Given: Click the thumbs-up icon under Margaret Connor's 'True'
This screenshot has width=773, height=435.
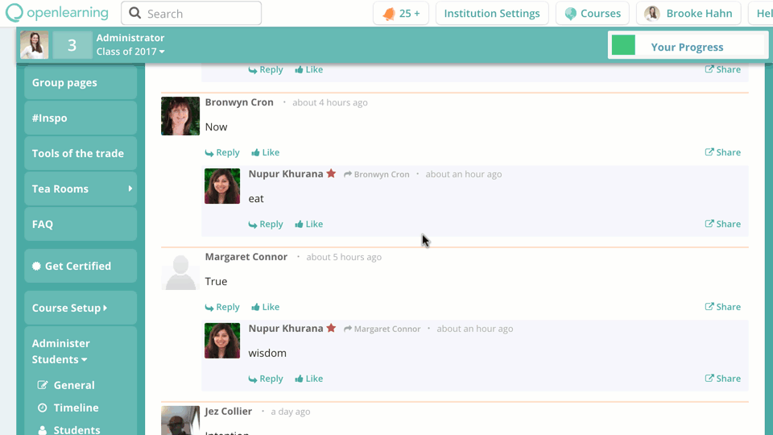Looking at the screenshot, I should pos(255,307).
